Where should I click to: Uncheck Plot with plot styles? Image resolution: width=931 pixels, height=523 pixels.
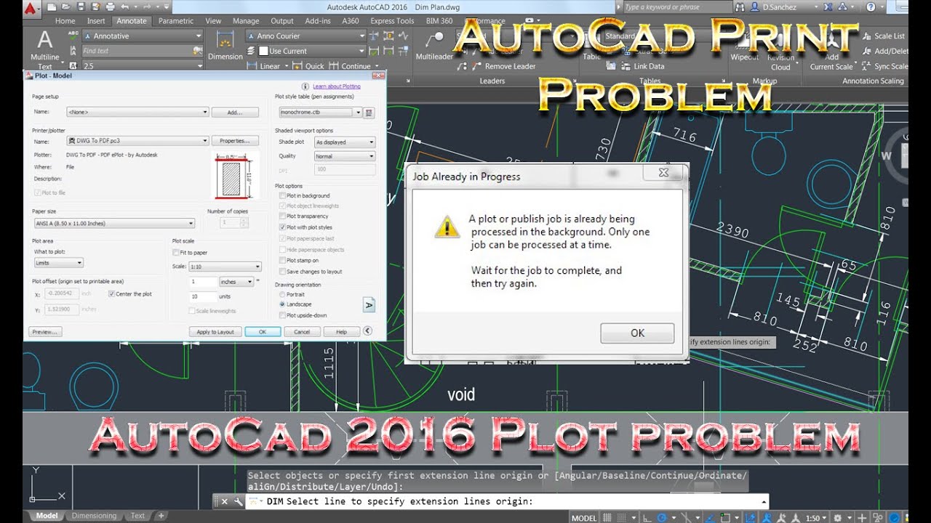click(282, 227)
